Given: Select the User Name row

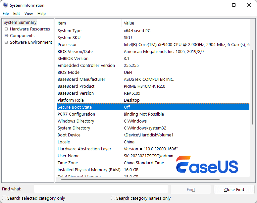Looking at the screenshot, I should pyautogui.click(x=153, y=156).
